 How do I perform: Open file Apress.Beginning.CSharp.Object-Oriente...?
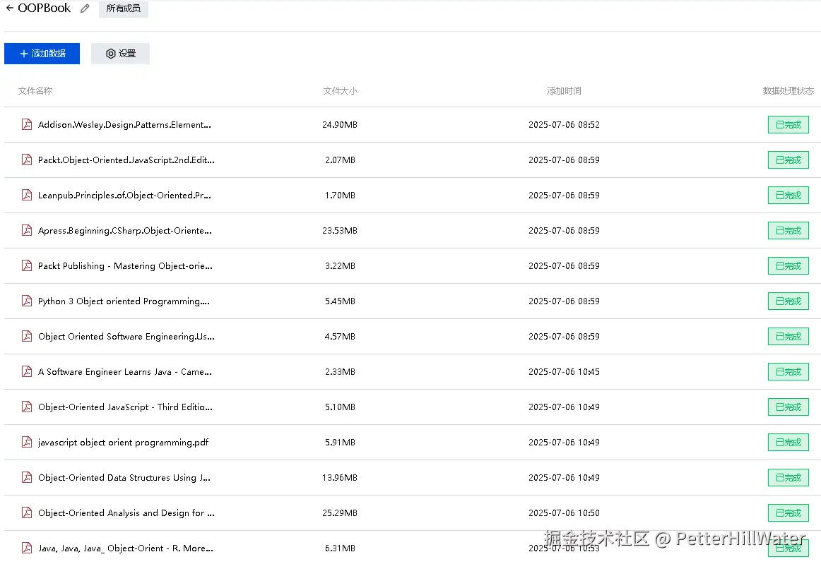point(125,231)
